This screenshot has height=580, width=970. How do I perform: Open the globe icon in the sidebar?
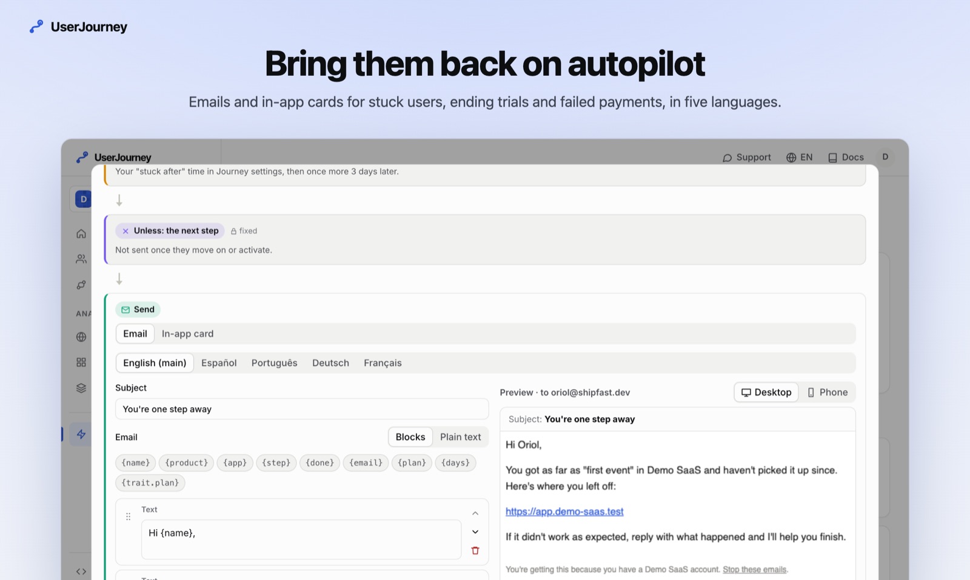click(x=81, y=337)
